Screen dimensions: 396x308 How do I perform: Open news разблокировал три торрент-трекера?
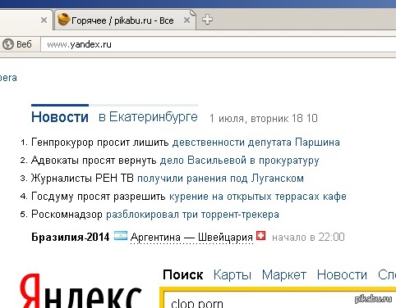point(192,215)
